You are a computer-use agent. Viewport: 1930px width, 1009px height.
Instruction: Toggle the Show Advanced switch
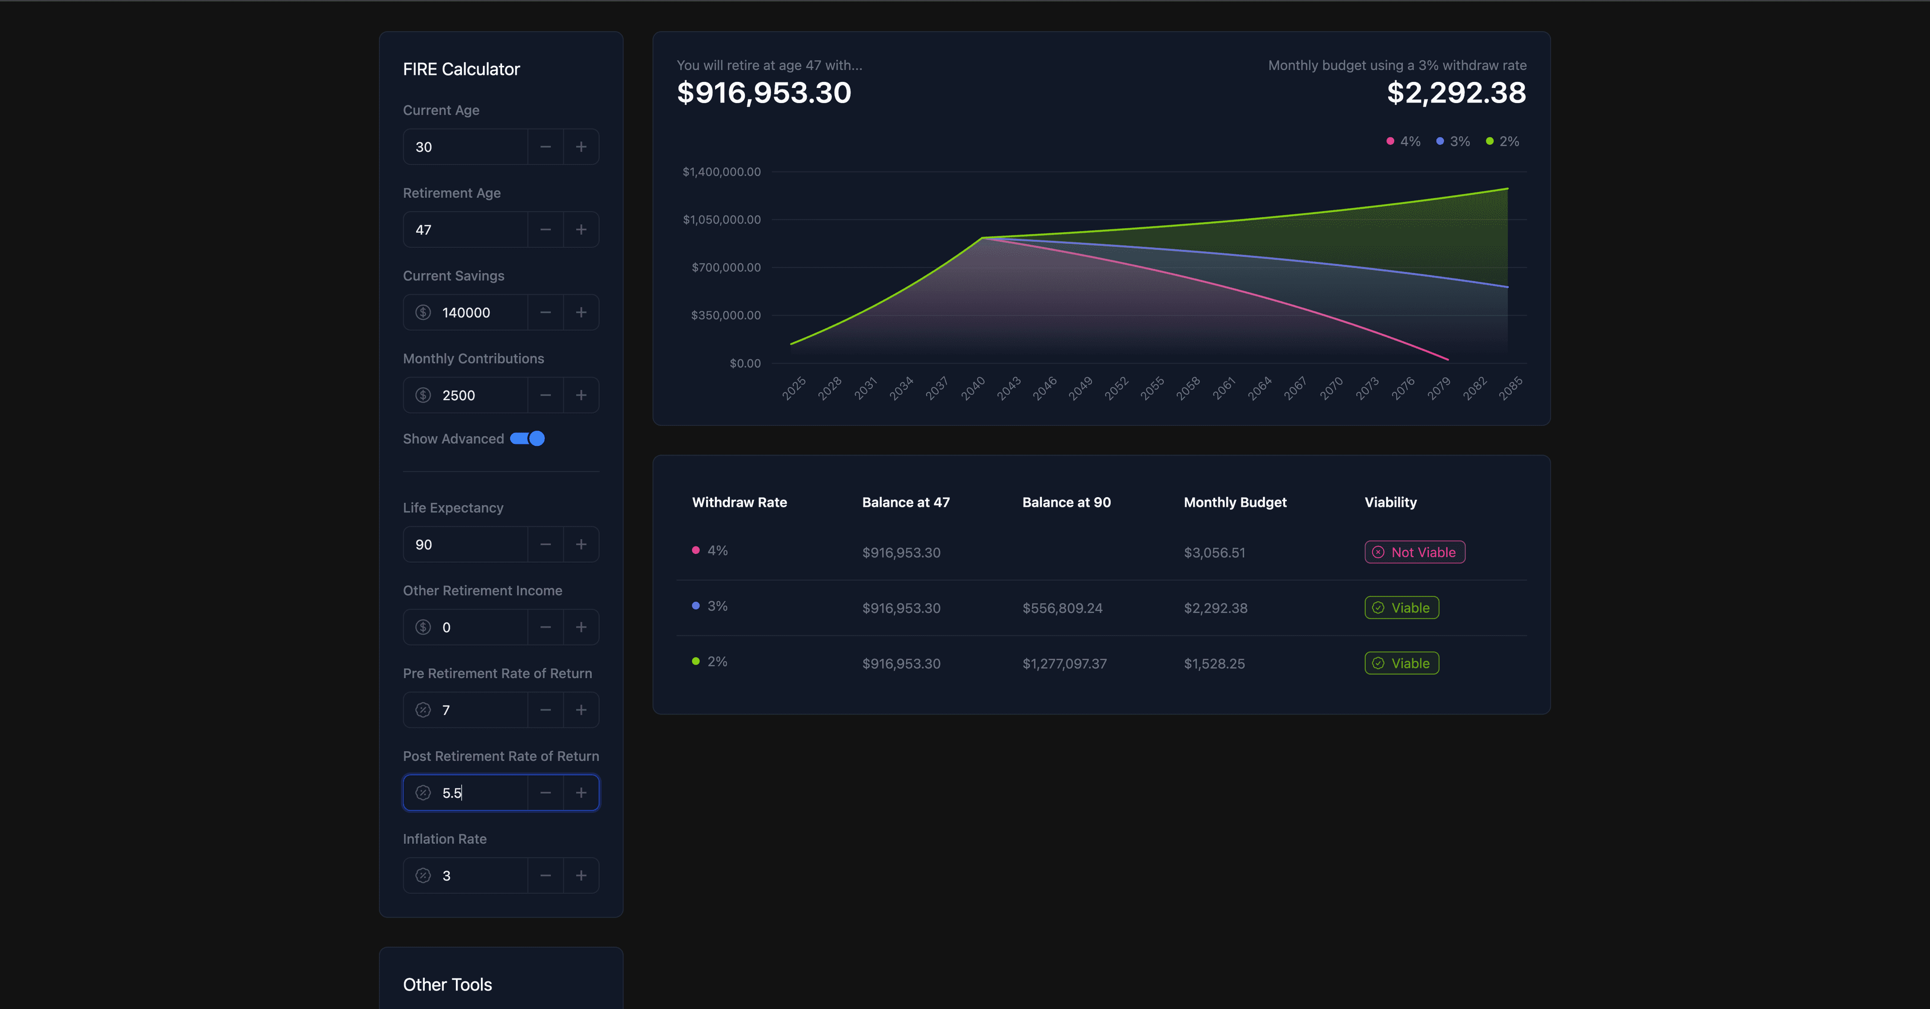pyautogui.click(x=527, y=438)
